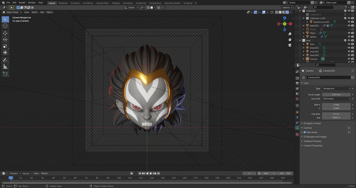Select the Scale tool

click(x=5, y=46)
